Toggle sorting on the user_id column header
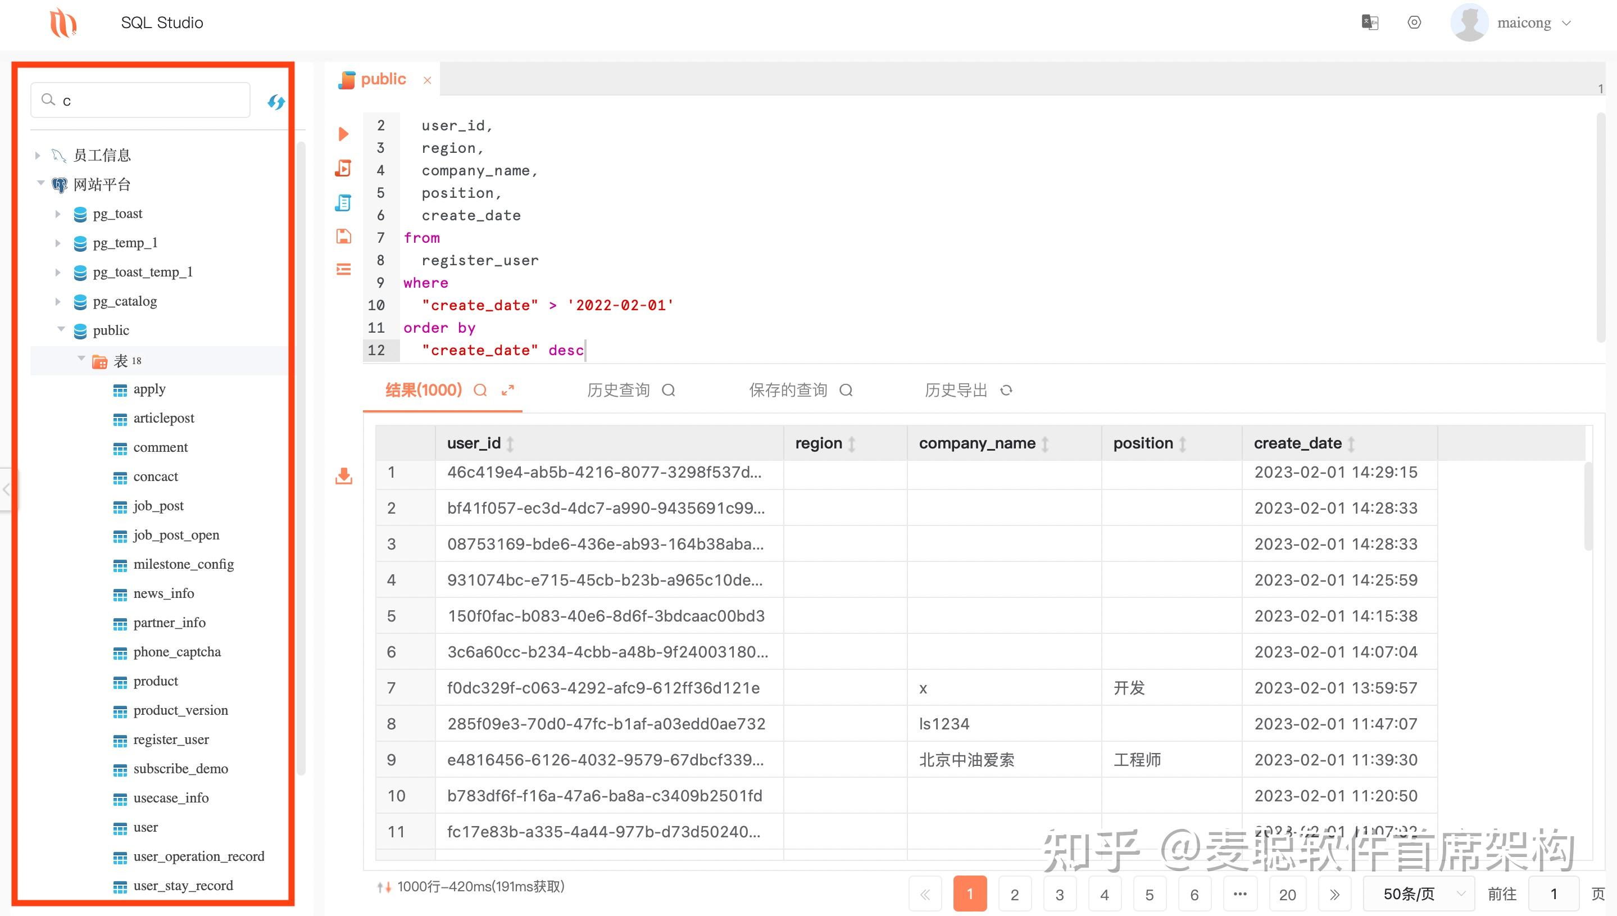The width and height of the screenshot is (1617, 916). (510, 443)
